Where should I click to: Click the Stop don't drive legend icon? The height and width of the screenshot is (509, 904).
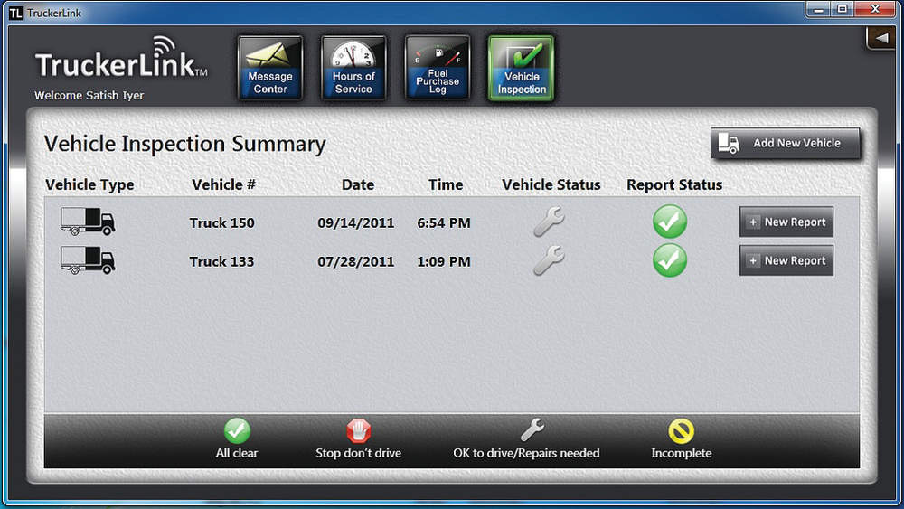[359, 430]
